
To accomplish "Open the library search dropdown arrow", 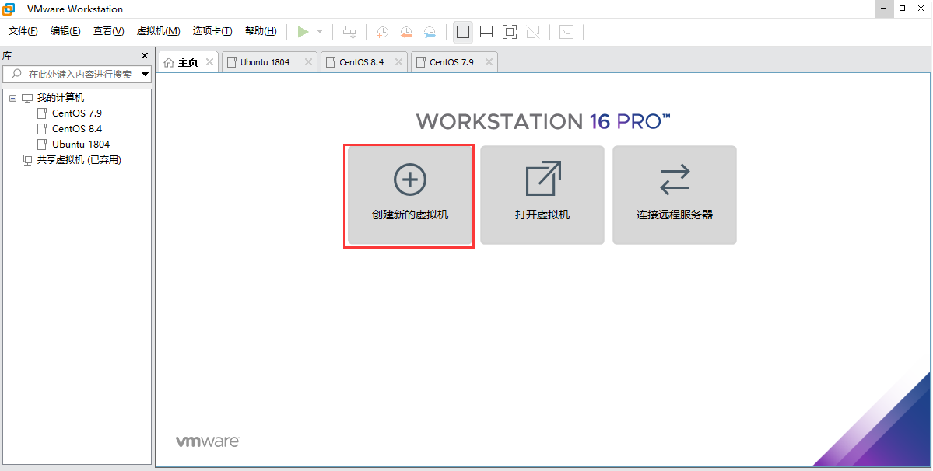I will pyautogui.click(x=145, y=75).
